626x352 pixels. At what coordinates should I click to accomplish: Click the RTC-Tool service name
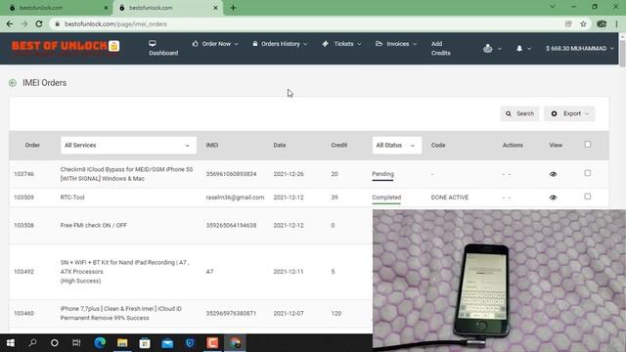tap(72, 198)
